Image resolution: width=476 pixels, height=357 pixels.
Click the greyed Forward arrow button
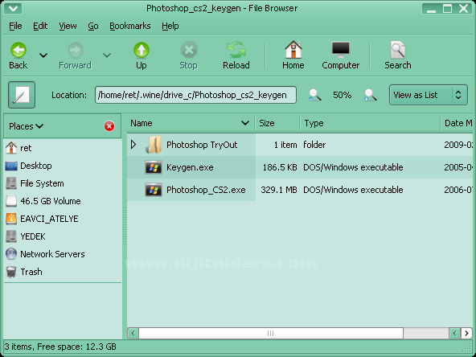75,55
